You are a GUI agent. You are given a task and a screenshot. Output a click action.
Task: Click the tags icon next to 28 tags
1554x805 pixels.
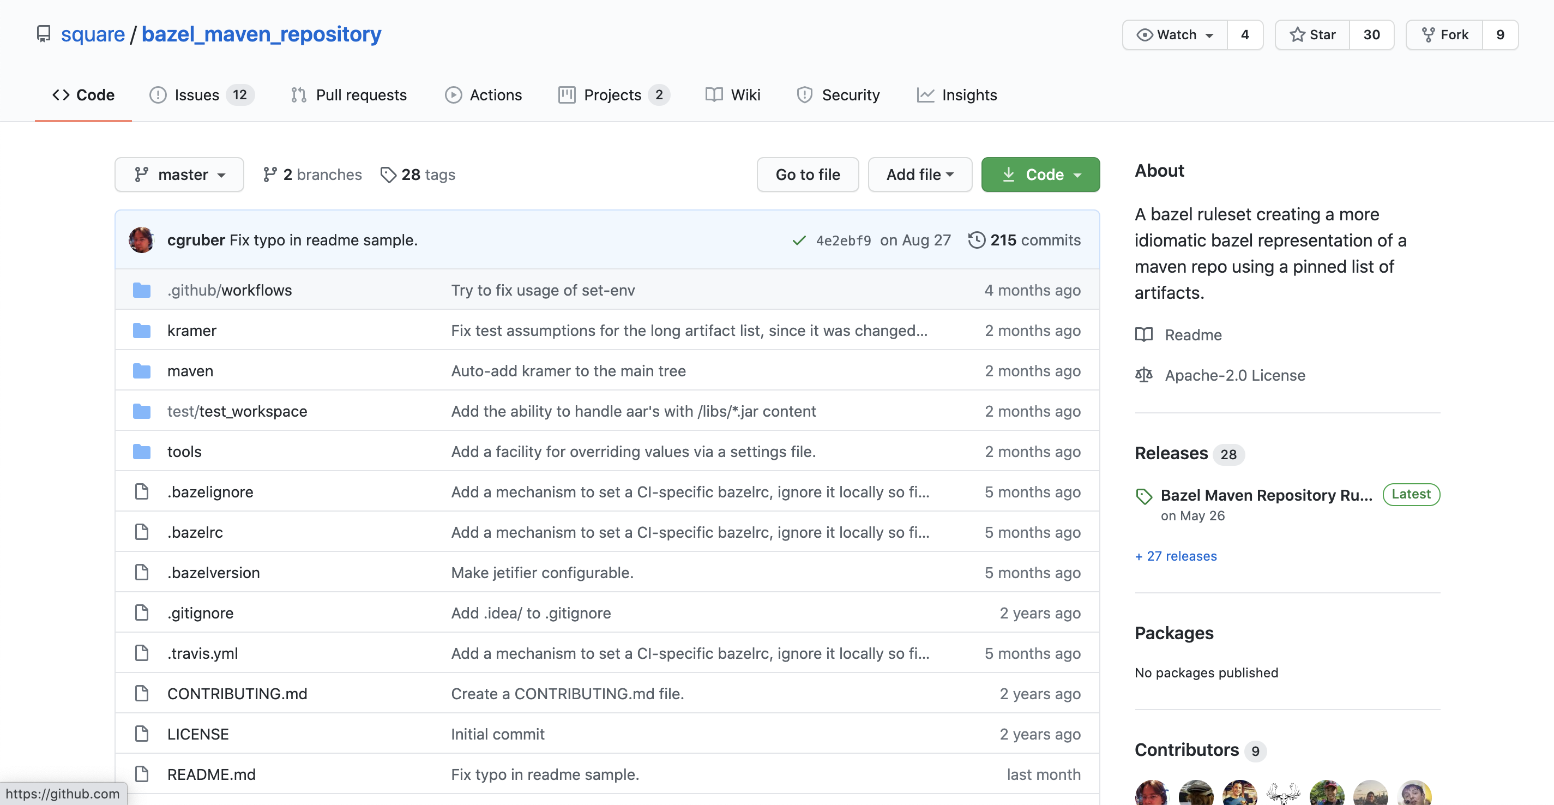tap(388, 175)
